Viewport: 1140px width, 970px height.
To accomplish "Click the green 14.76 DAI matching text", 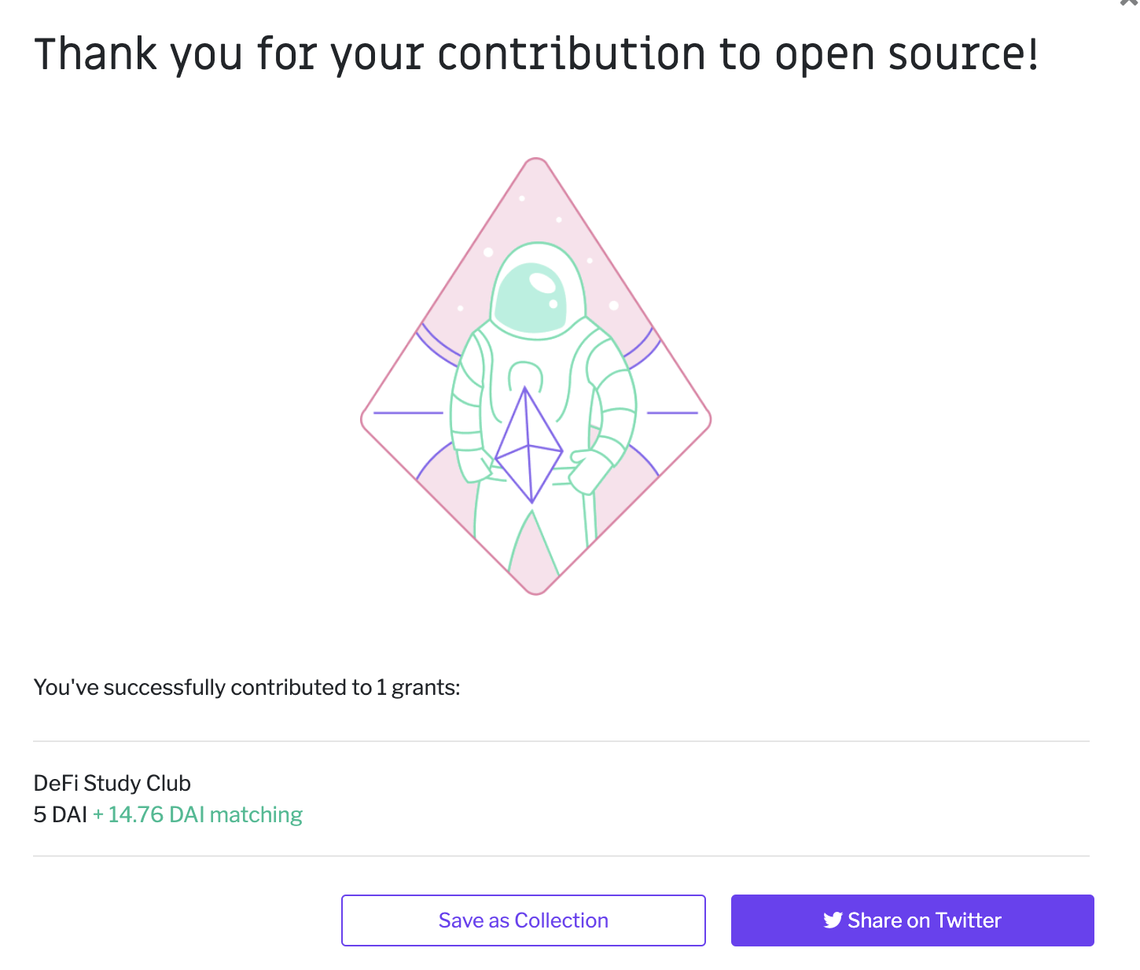I will (198, 815).
